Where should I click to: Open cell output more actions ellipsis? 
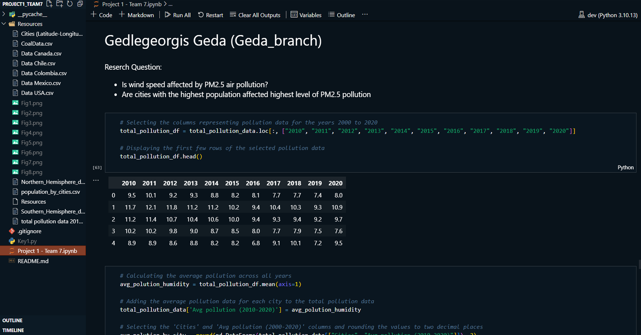click(96, 180)
